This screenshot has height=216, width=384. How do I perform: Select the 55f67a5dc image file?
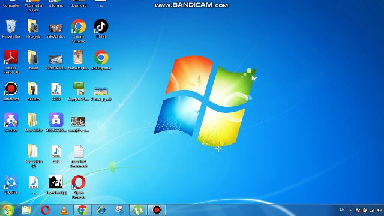56,31
